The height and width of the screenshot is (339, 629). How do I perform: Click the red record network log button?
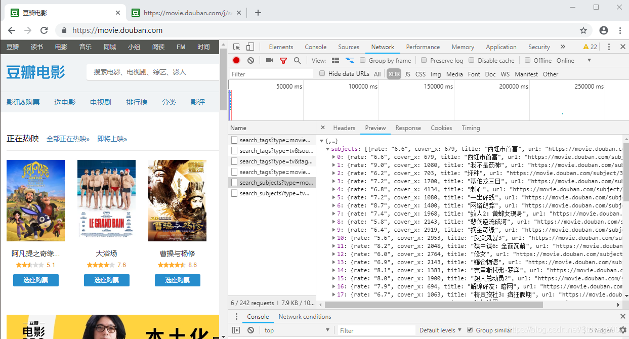tap(236, 60)
